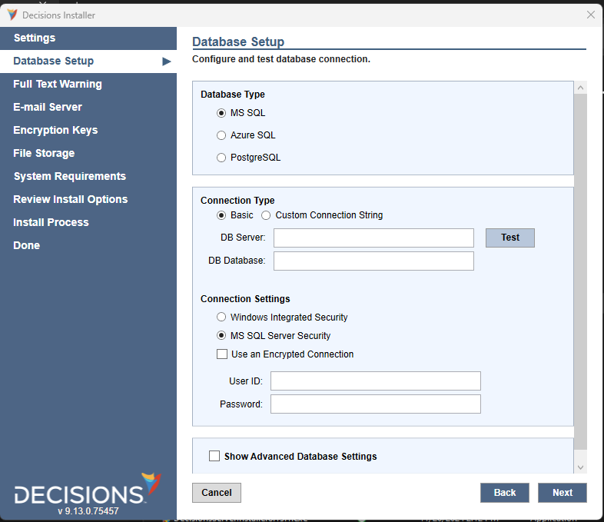Go Back to the previous step

(x=504, y=493)
